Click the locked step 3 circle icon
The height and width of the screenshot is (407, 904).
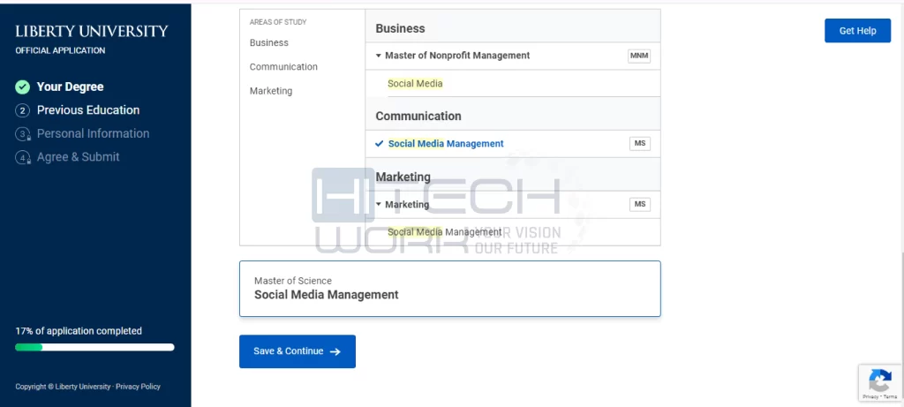[22, 134]
